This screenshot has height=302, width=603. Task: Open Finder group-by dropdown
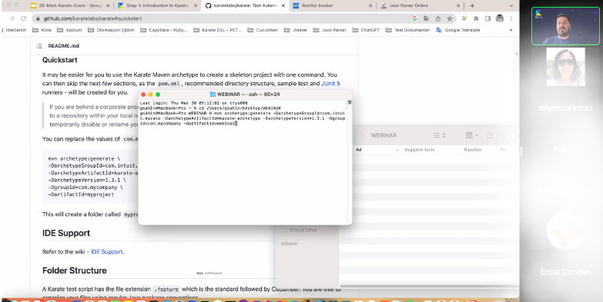[472, 135]
